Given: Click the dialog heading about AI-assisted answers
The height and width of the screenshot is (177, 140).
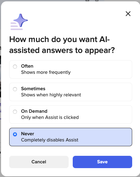Looking at the screenshot, I should tap(62, 45).
